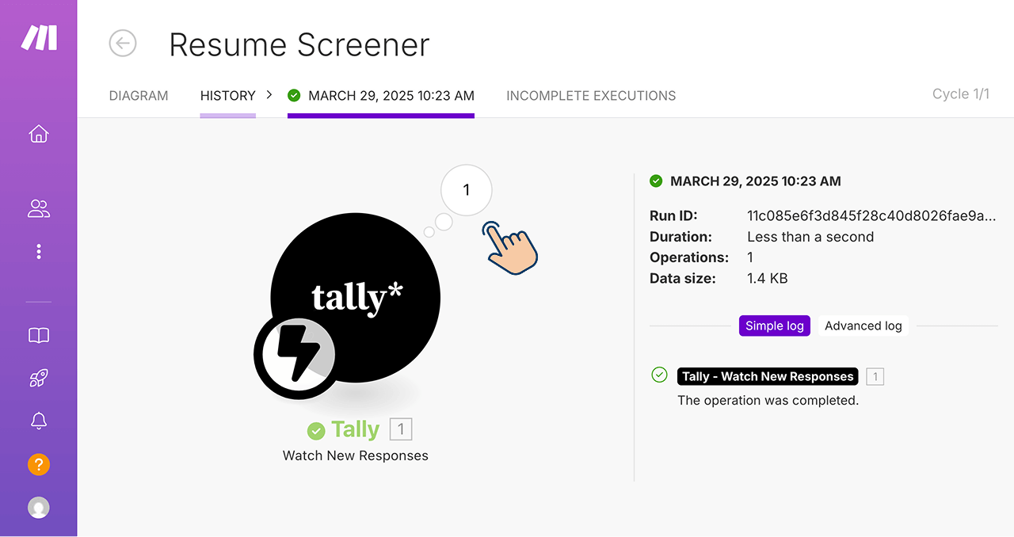Open the orange Help question mark
This screenshot has height=537, width=1014.
point(39,464)
